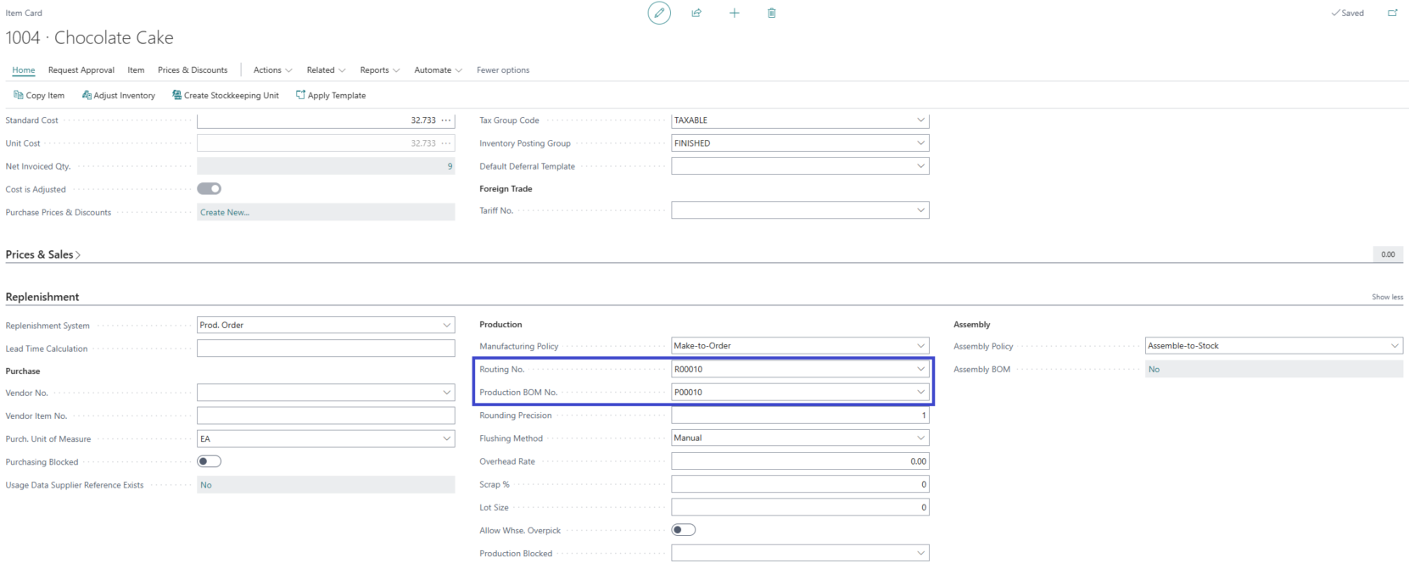
Task: Toggle the Cost is Adjusted switch
Action: [209, 189]
